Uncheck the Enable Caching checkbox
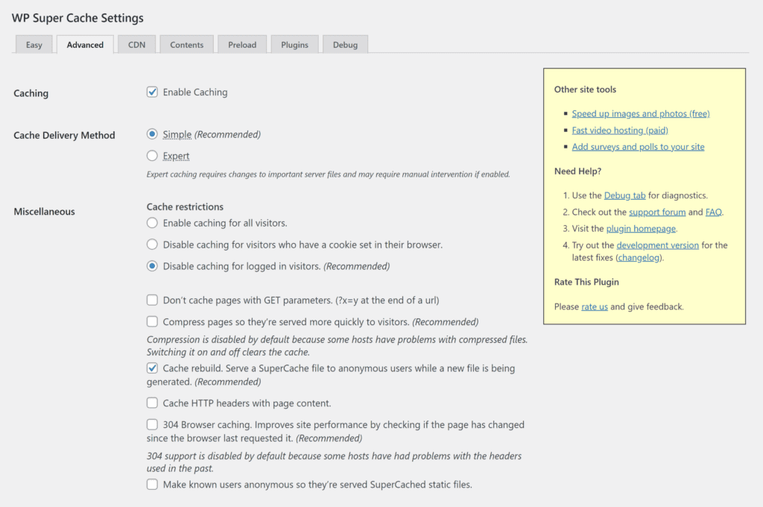The width and height of the screenshot is (763, 507). tap(152, 92)
